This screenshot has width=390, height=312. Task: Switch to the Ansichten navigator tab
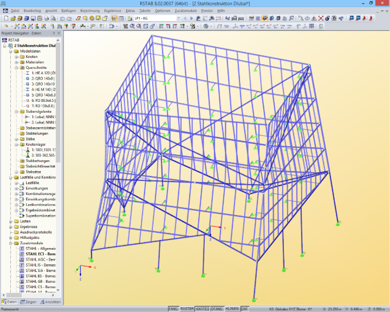coord(50,302)
